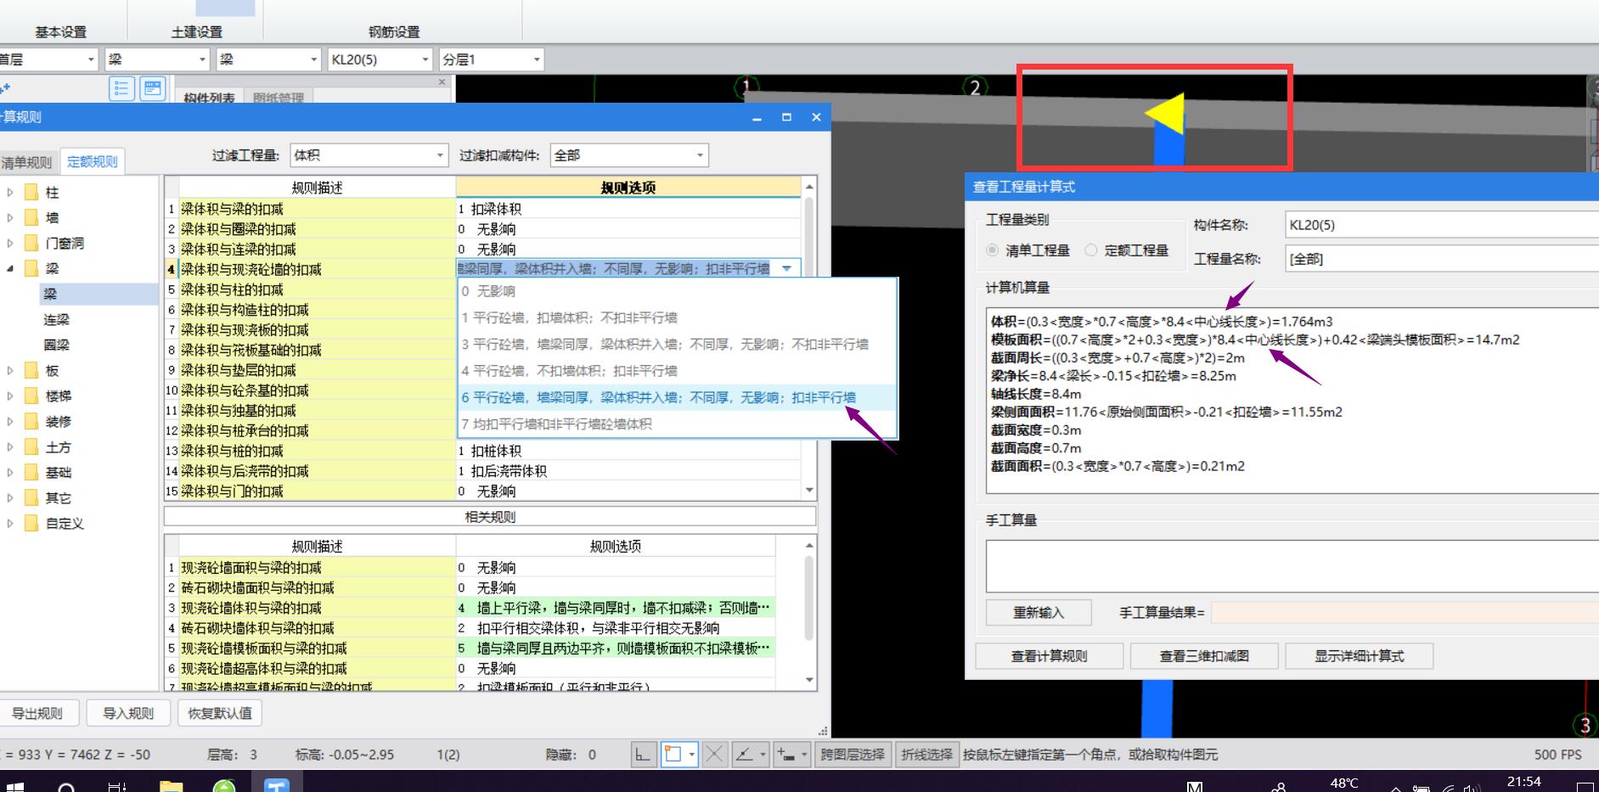Viewport: 1599px width, 792px height.
Task: Click dropdown arrow on rule row 4 option
Action: pos(786,269)
